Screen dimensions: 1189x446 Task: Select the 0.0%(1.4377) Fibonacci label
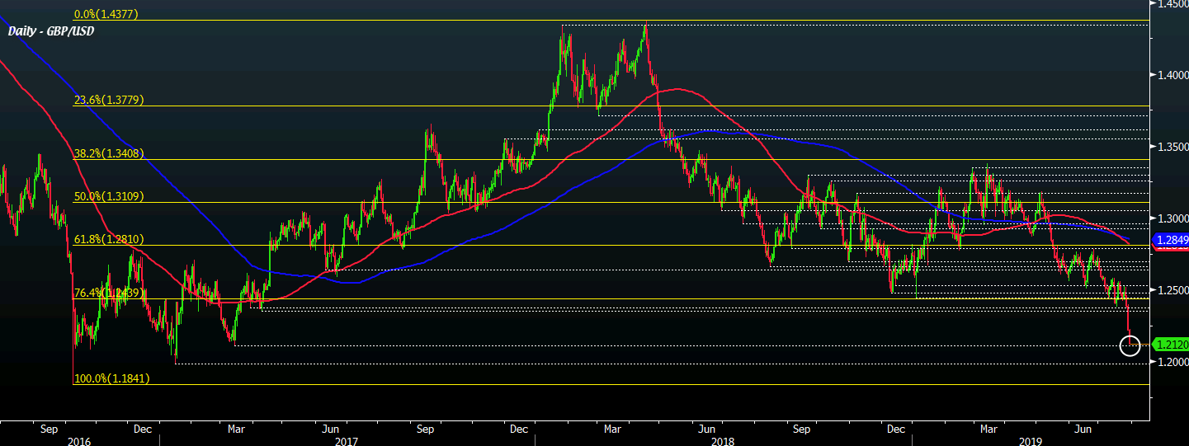(x=106, y=14)
